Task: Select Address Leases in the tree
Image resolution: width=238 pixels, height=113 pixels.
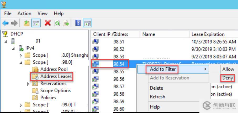Action: tap(56, 76)
